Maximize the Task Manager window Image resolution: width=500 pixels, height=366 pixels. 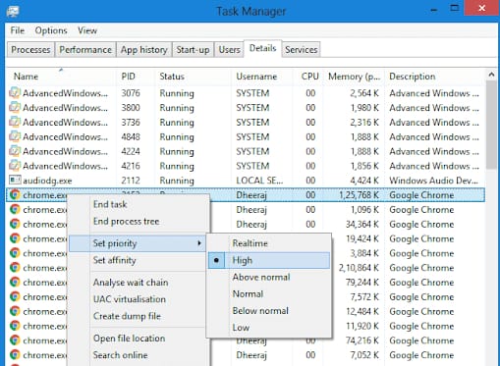455,9
